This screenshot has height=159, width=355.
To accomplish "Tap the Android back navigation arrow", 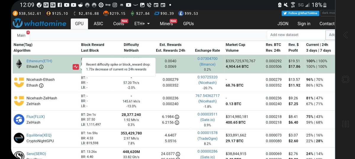I will tap(345, 35).
